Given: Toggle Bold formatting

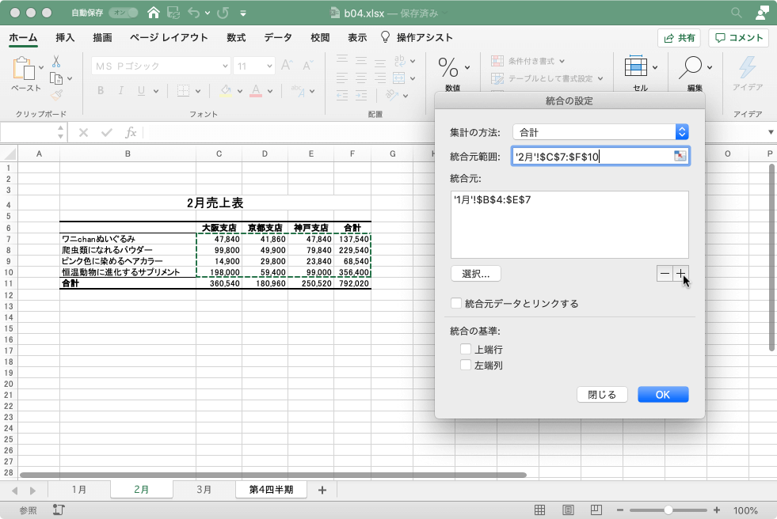Looking at the screenshot, I should (101, 90).
